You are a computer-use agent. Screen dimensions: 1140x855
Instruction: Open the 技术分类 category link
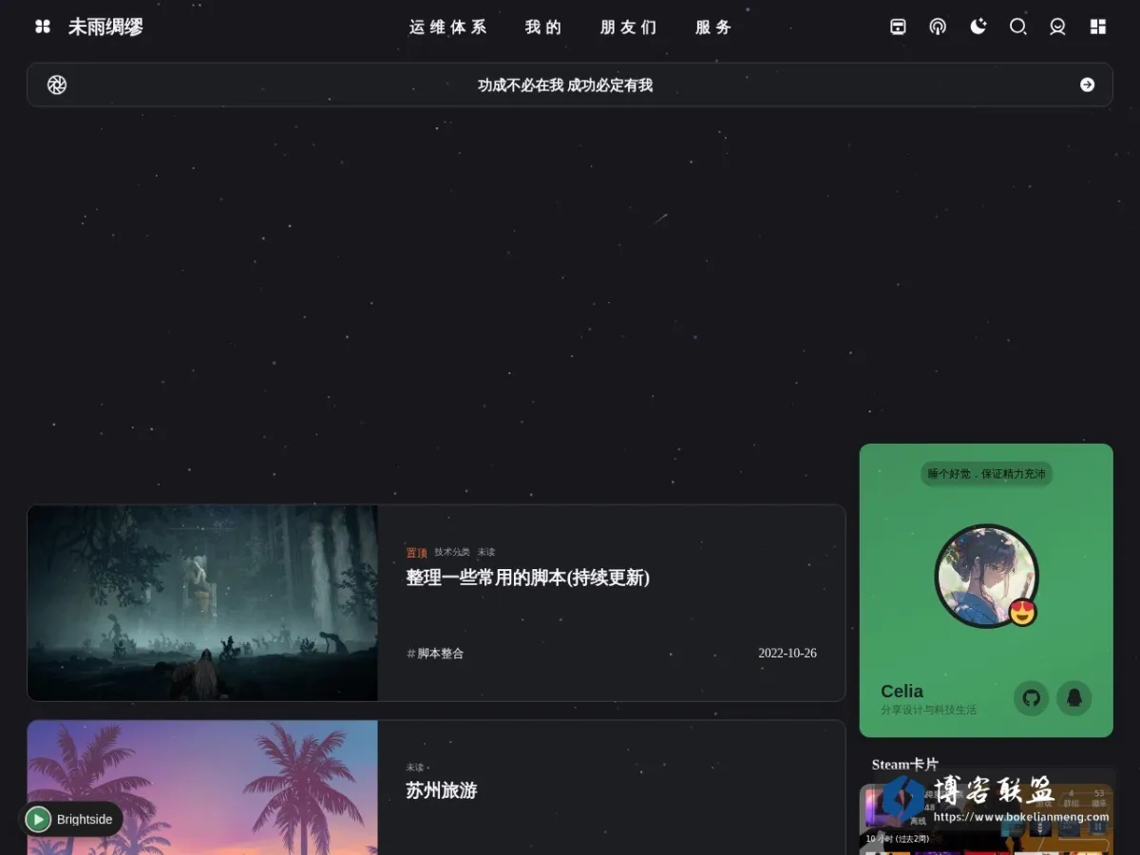(452, 552)
